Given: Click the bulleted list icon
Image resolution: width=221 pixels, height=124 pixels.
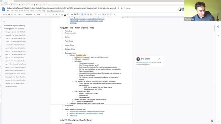Looking at the screenshot, I should click(x=103, y=14).
